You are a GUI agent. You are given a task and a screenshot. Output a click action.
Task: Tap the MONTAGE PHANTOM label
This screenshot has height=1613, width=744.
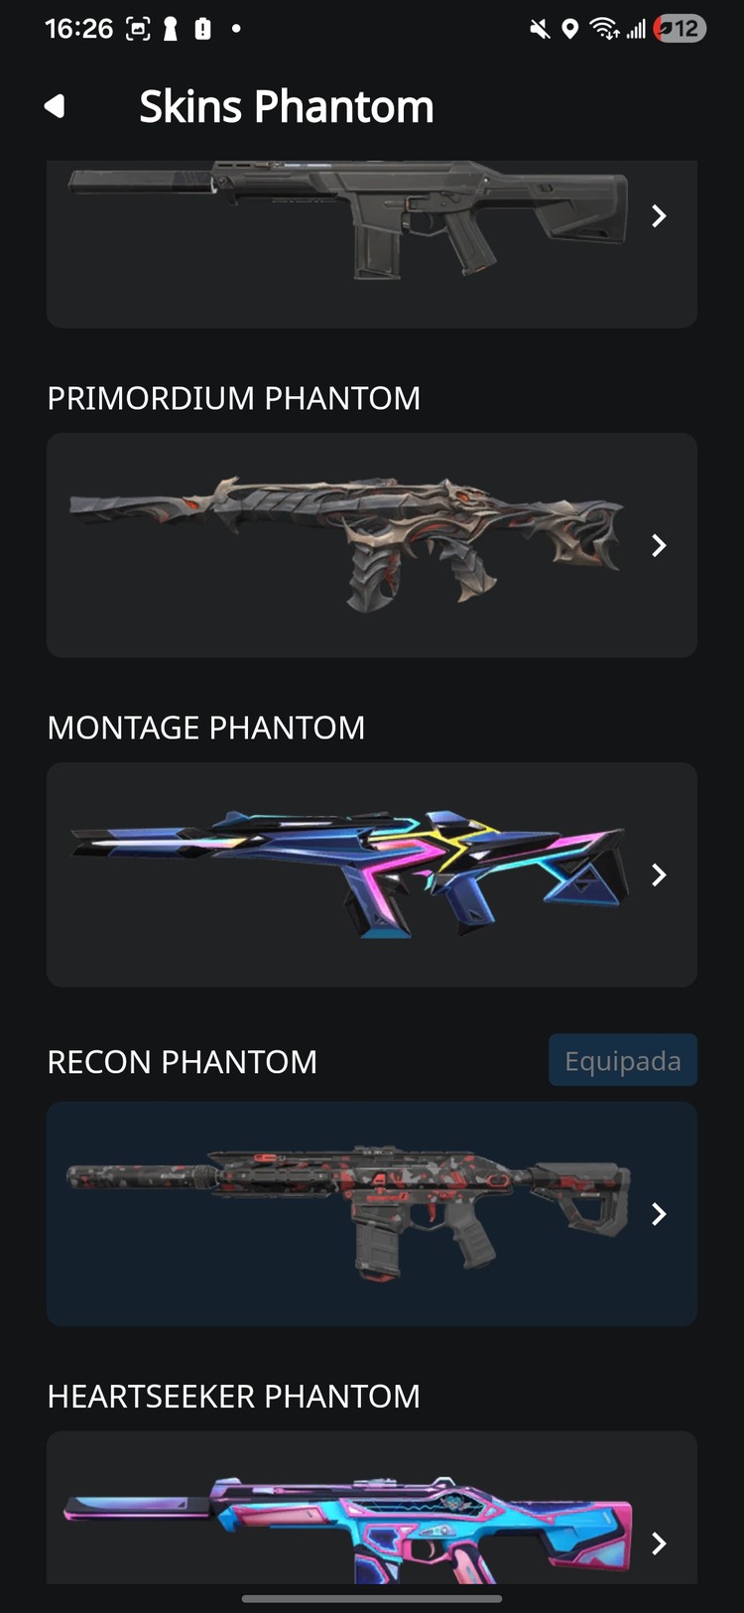point(206,728)
